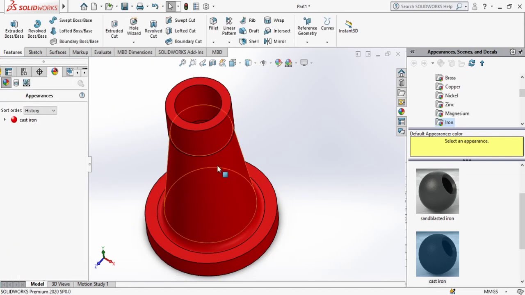Open the ConfigurationManager tab
Image resolution: width=525 pixels, height=295 pixels.
[x=24, y=72]
